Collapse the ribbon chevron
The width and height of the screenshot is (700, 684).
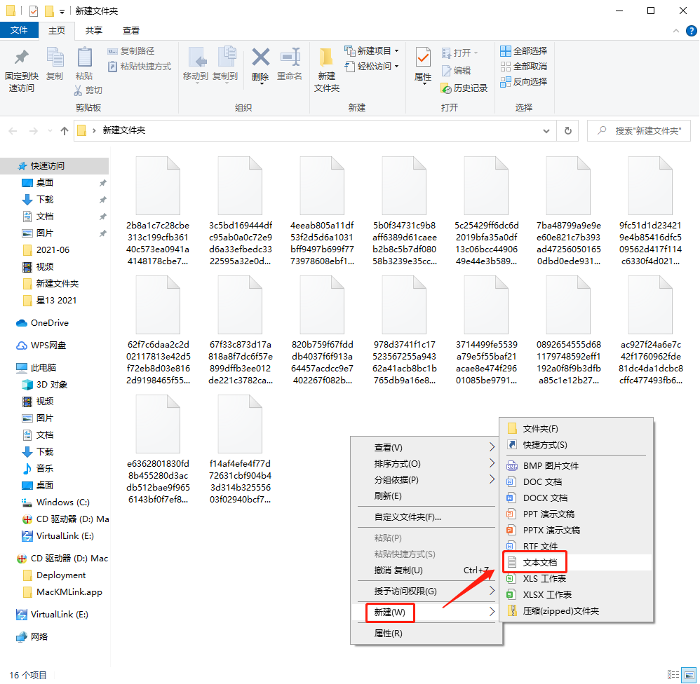coord(676,31)
